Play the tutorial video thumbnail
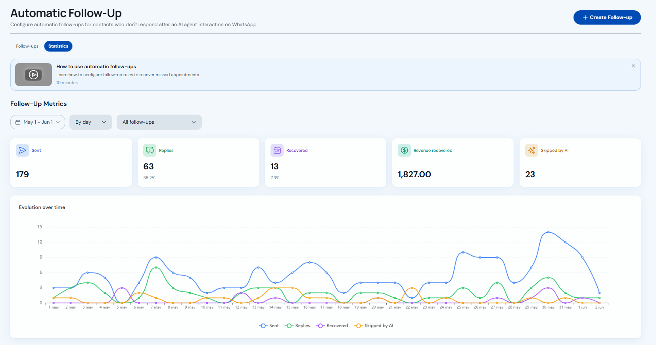This screenshot has height=345, width=656. pyautogui.click(x=34, y=75)
